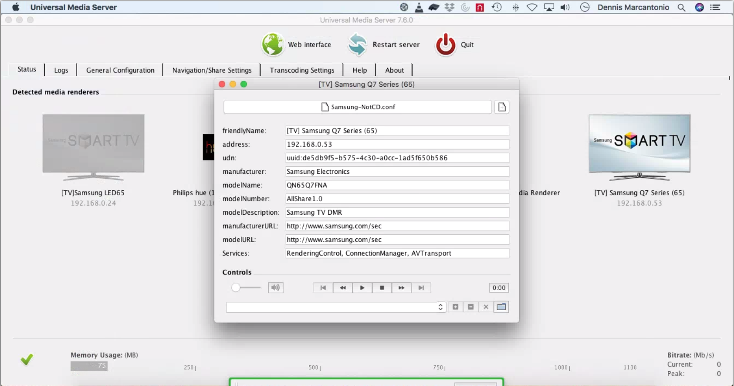Click the modelName field QN65Q7FNA
This screenshot has width=734, height=386.
(397, 185)
